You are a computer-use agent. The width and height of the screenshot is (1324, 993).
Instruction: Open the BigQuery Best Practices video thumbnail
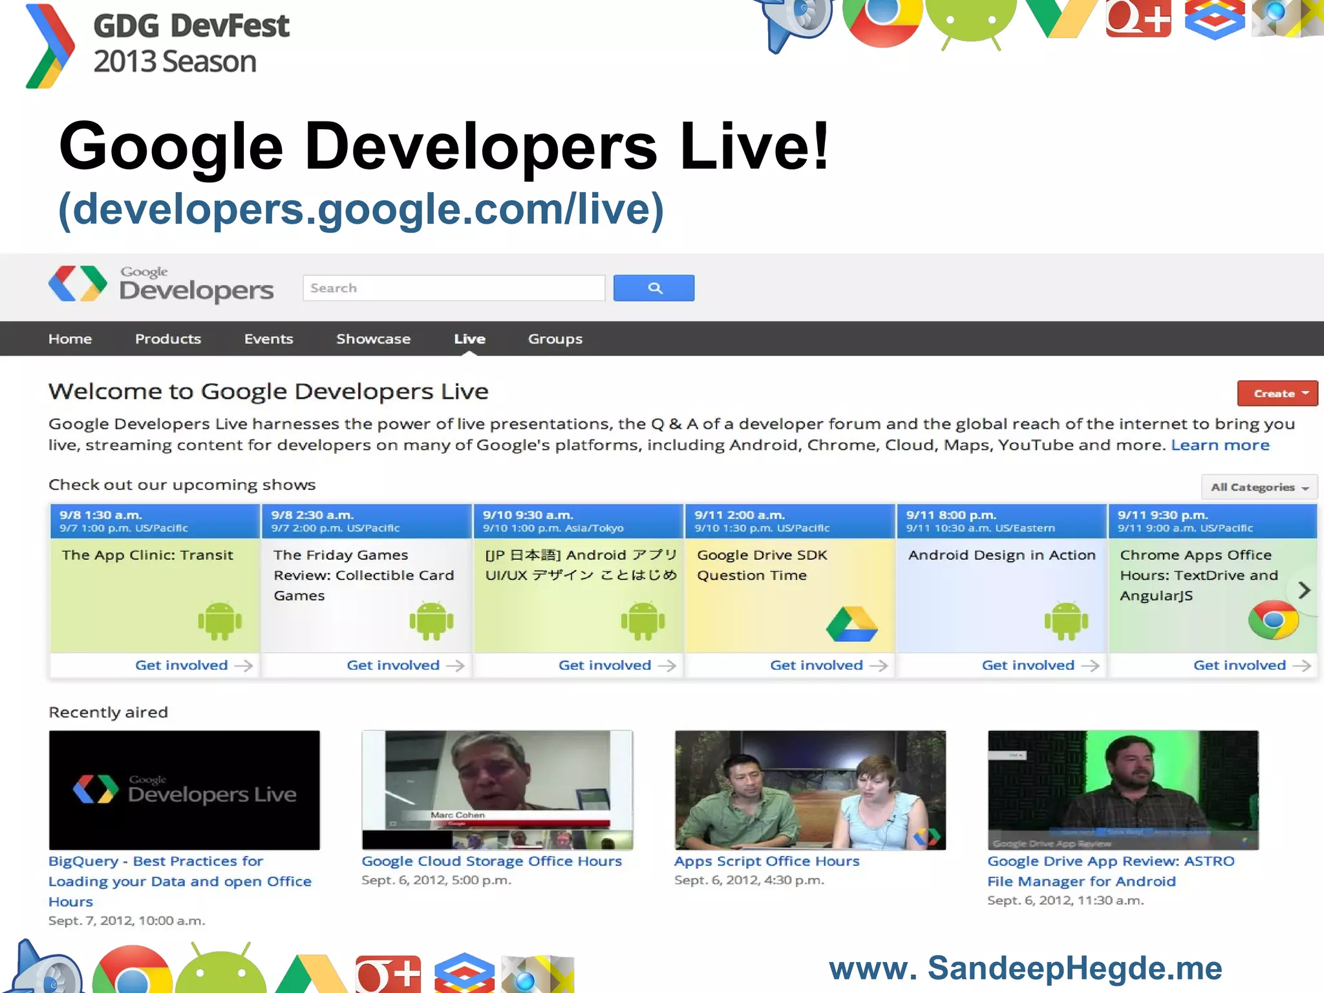pyautogui.click(x=184, y=790)
